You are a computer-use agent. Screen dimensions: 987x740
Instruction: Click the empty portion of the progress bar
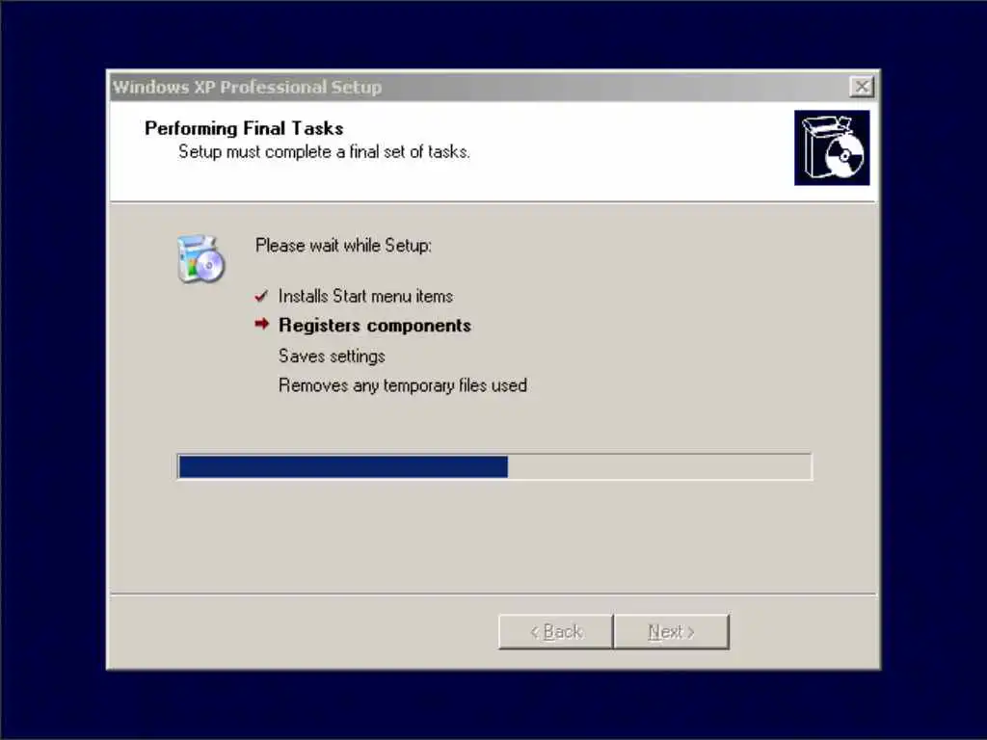[659, 467]
